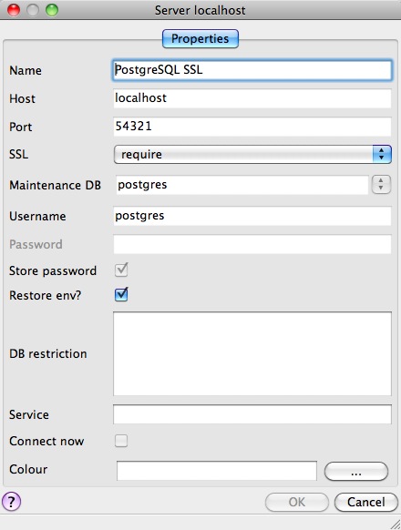401x530 pixels.
Task: Click the OK button
Action: [297, 503]
